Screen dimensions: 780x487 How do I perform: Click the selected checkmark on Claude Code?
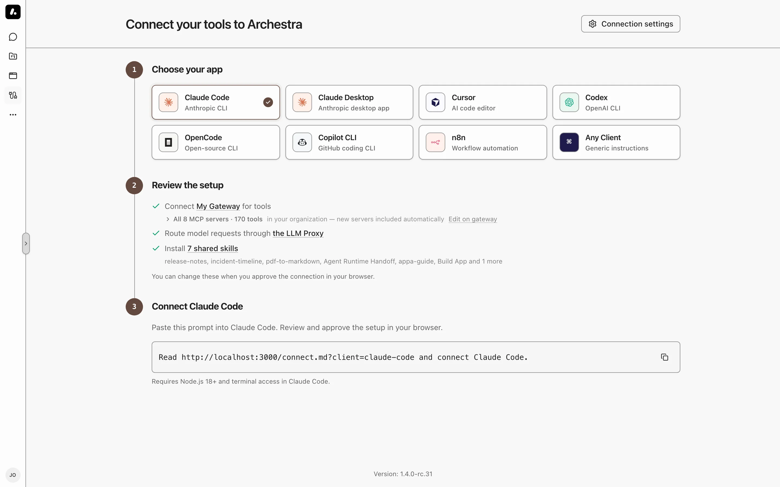(x=268, y=103)
